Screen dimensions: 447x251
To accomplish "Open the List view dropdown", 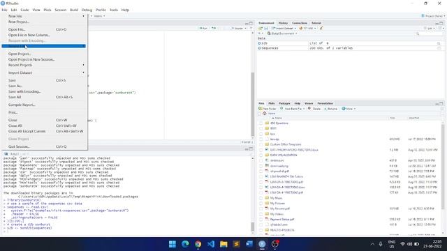I will pos(430,29).
